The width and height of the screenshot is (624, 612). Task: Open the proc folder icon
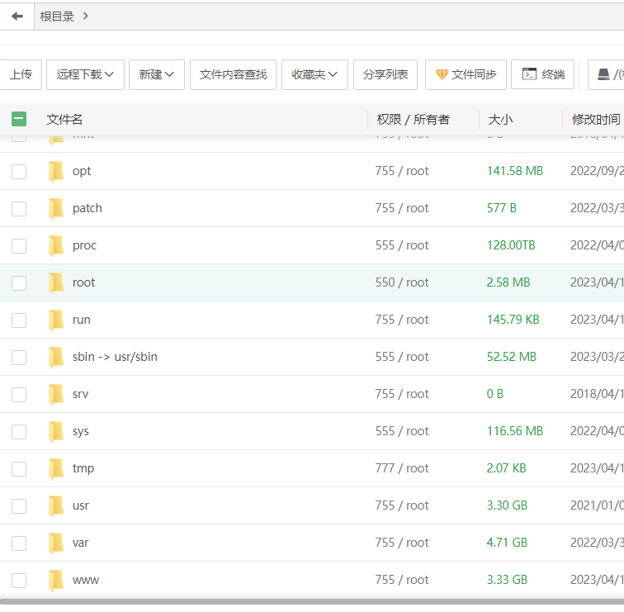[x=56, y=245]
